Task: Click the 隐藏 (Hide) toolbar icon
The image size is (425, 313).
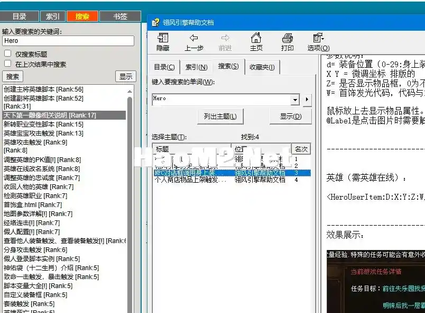Action: pos(163,38)
